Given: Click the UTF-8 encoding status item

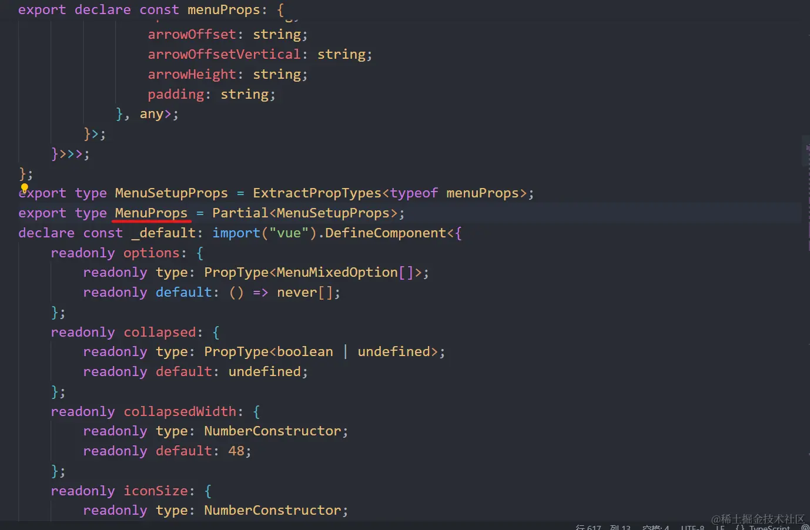Looking at the screenshot, I should [x=692, y=527].
